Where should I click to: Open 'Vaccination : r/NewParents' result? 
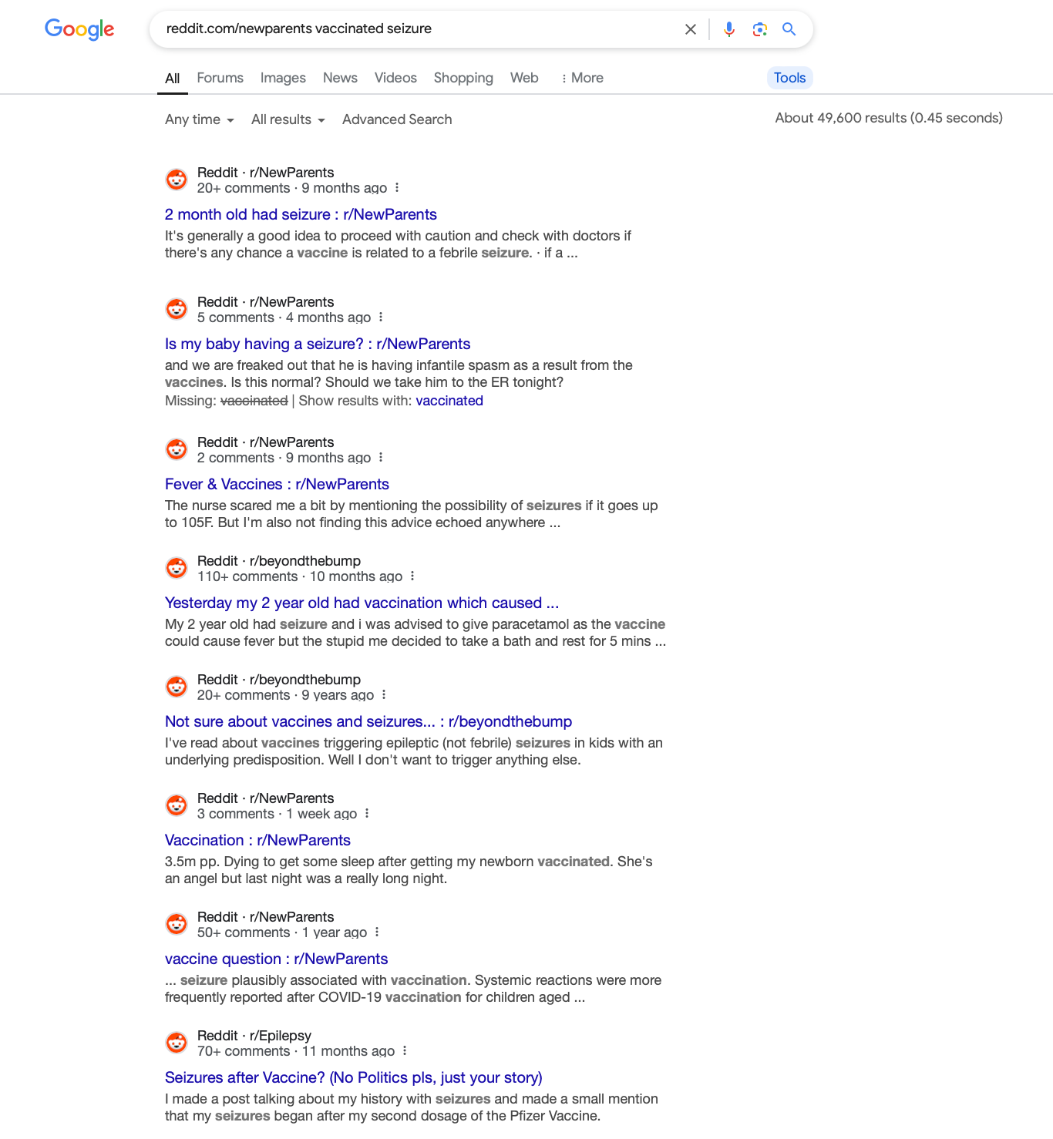click(257, 840)
